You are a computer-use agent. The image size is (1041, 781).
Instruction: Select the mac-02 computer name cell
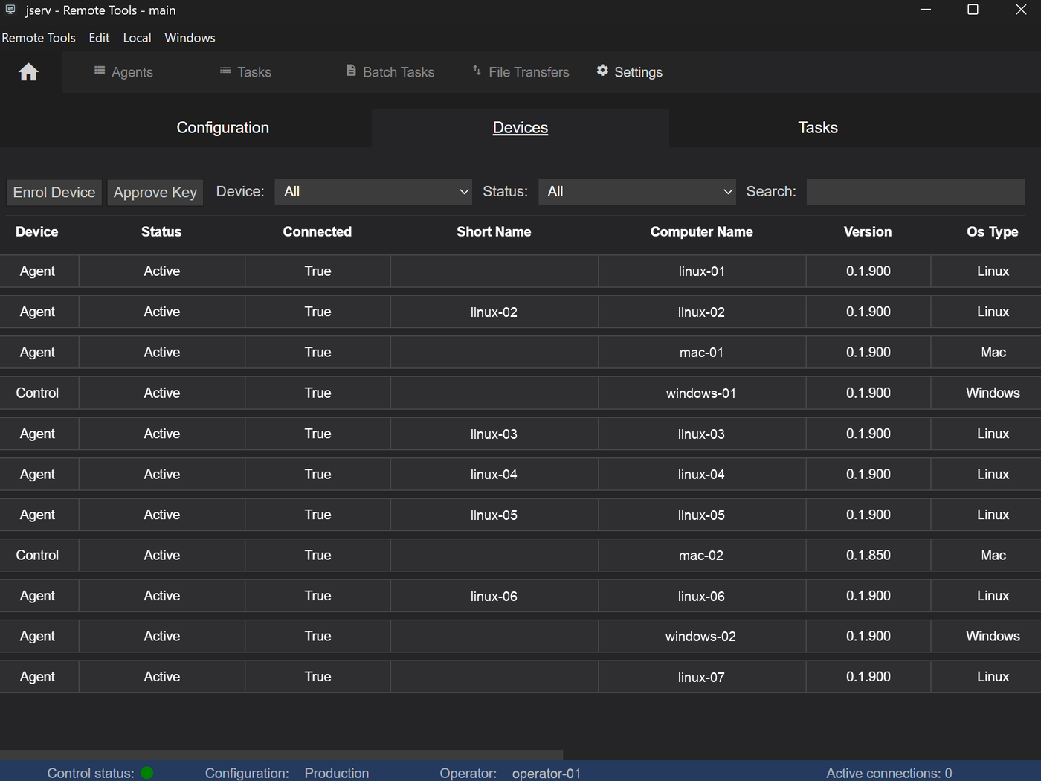pos(702,556)
